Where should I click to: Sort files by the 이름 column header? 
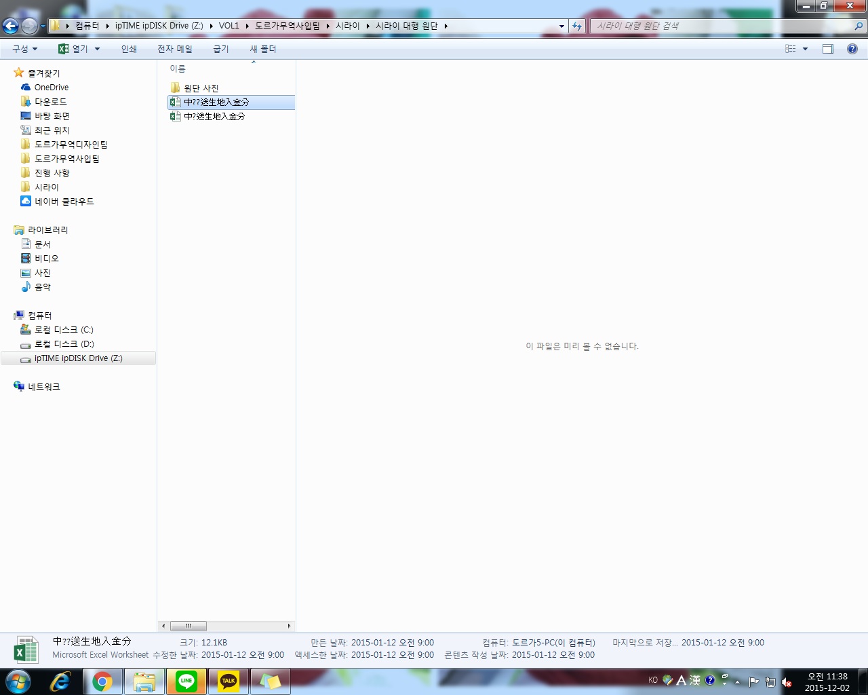(x=178, y=69)
